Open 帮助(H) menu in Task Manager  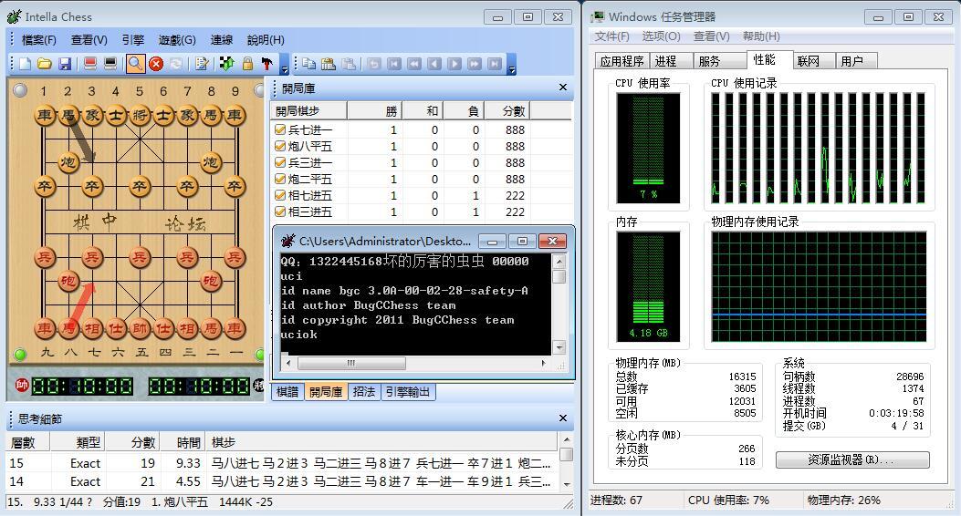coord(761,36)
